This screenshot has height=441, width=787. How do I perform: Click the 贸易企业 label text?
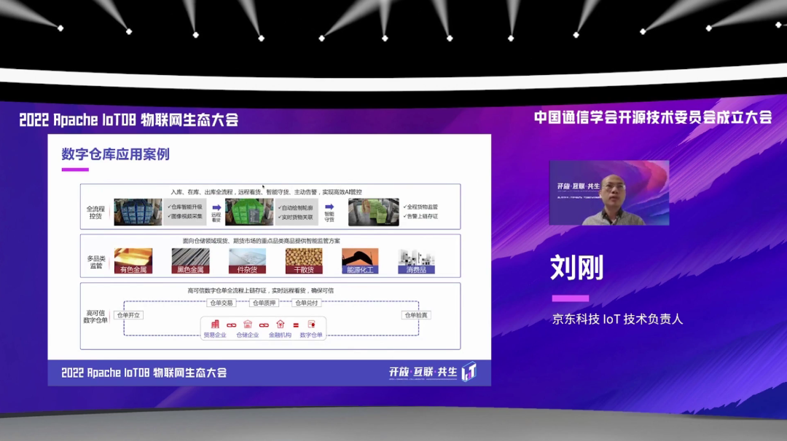215,335
